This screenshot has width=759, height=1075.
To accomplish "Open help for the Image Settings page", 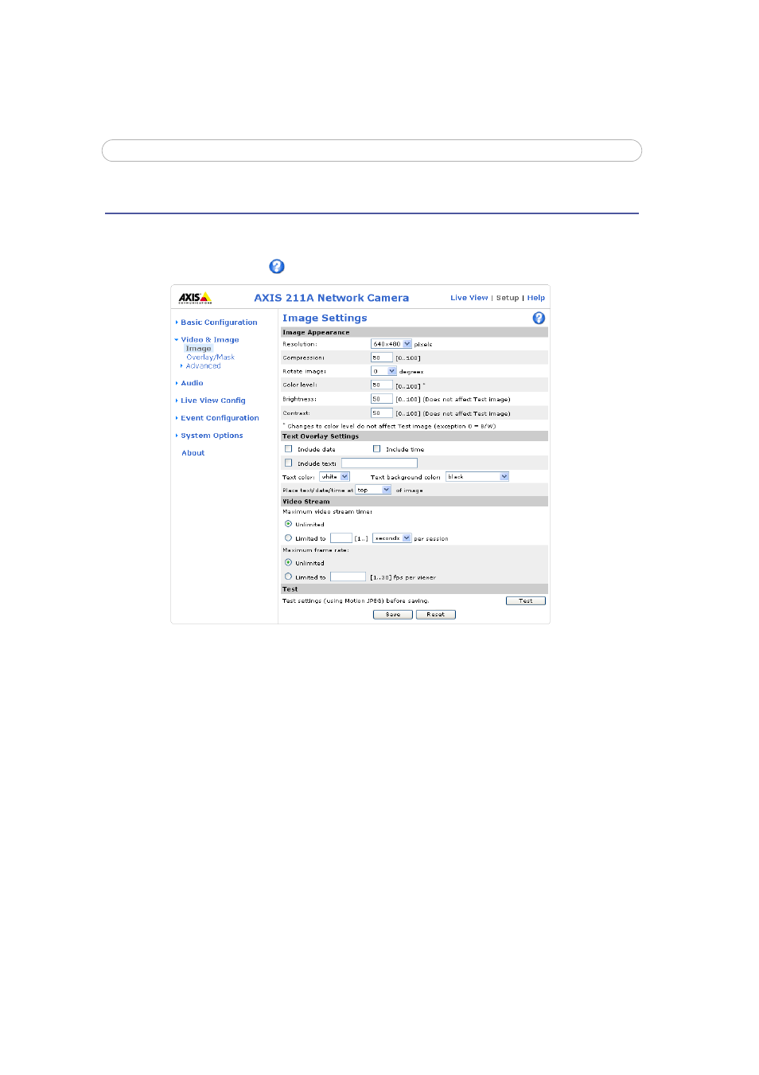I will 539,318.
